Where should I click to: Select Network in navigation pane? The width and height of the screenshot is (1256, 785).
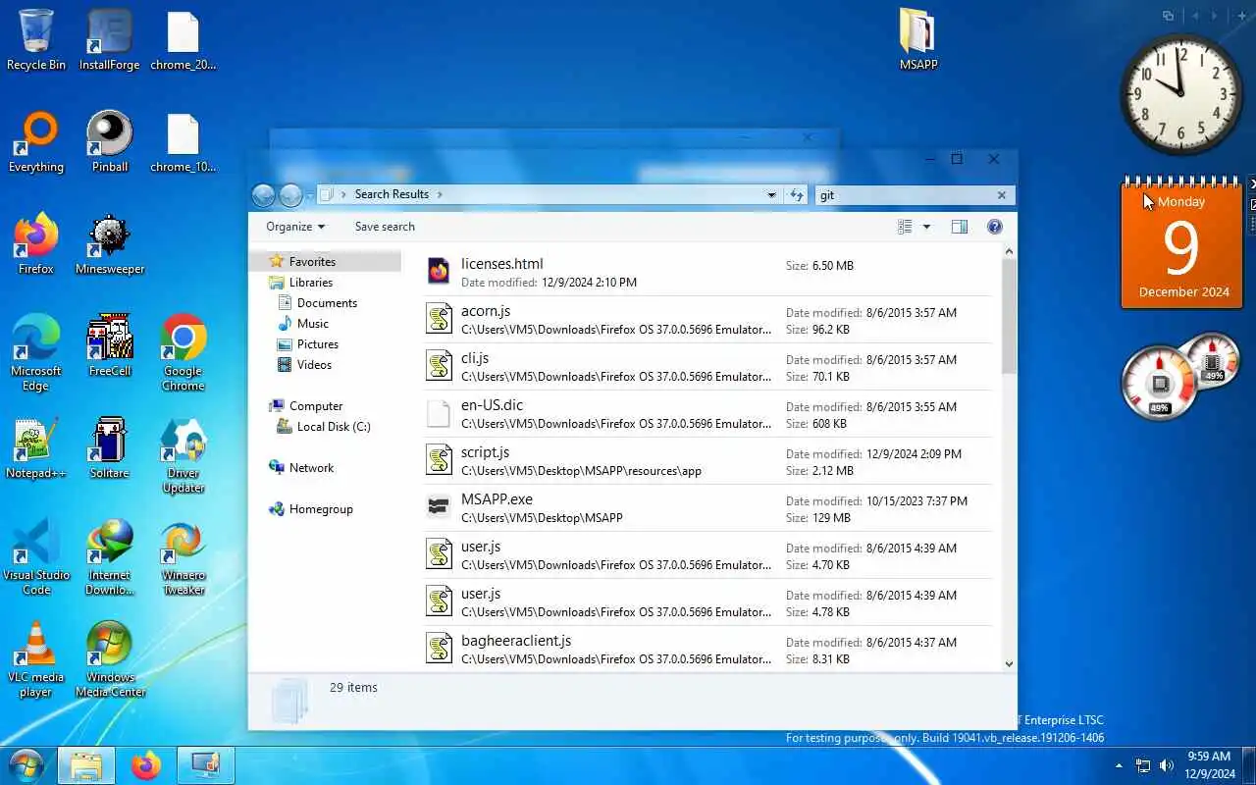click(x=311, y=468)
